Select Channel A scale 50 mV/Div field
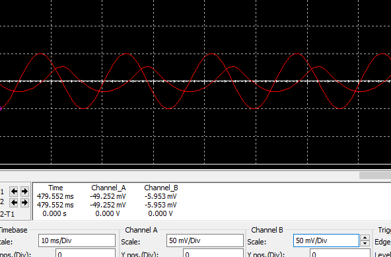The height and width of the screenshot is (257, 391). [205, 240]
